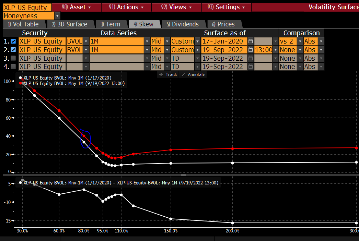Viewport: 359px width, 241px height.
Task: Select the white data point at 200.0% moneyness
Action: click(x=233, y=163)
